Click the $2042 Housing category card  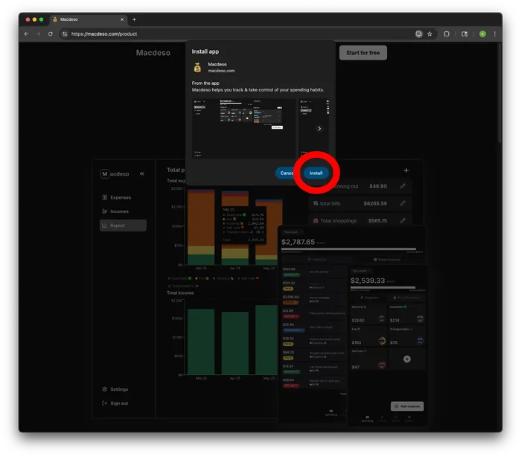tap(368, 314)
